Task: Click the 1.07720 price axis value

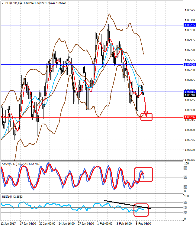Action: coord(190,50)
